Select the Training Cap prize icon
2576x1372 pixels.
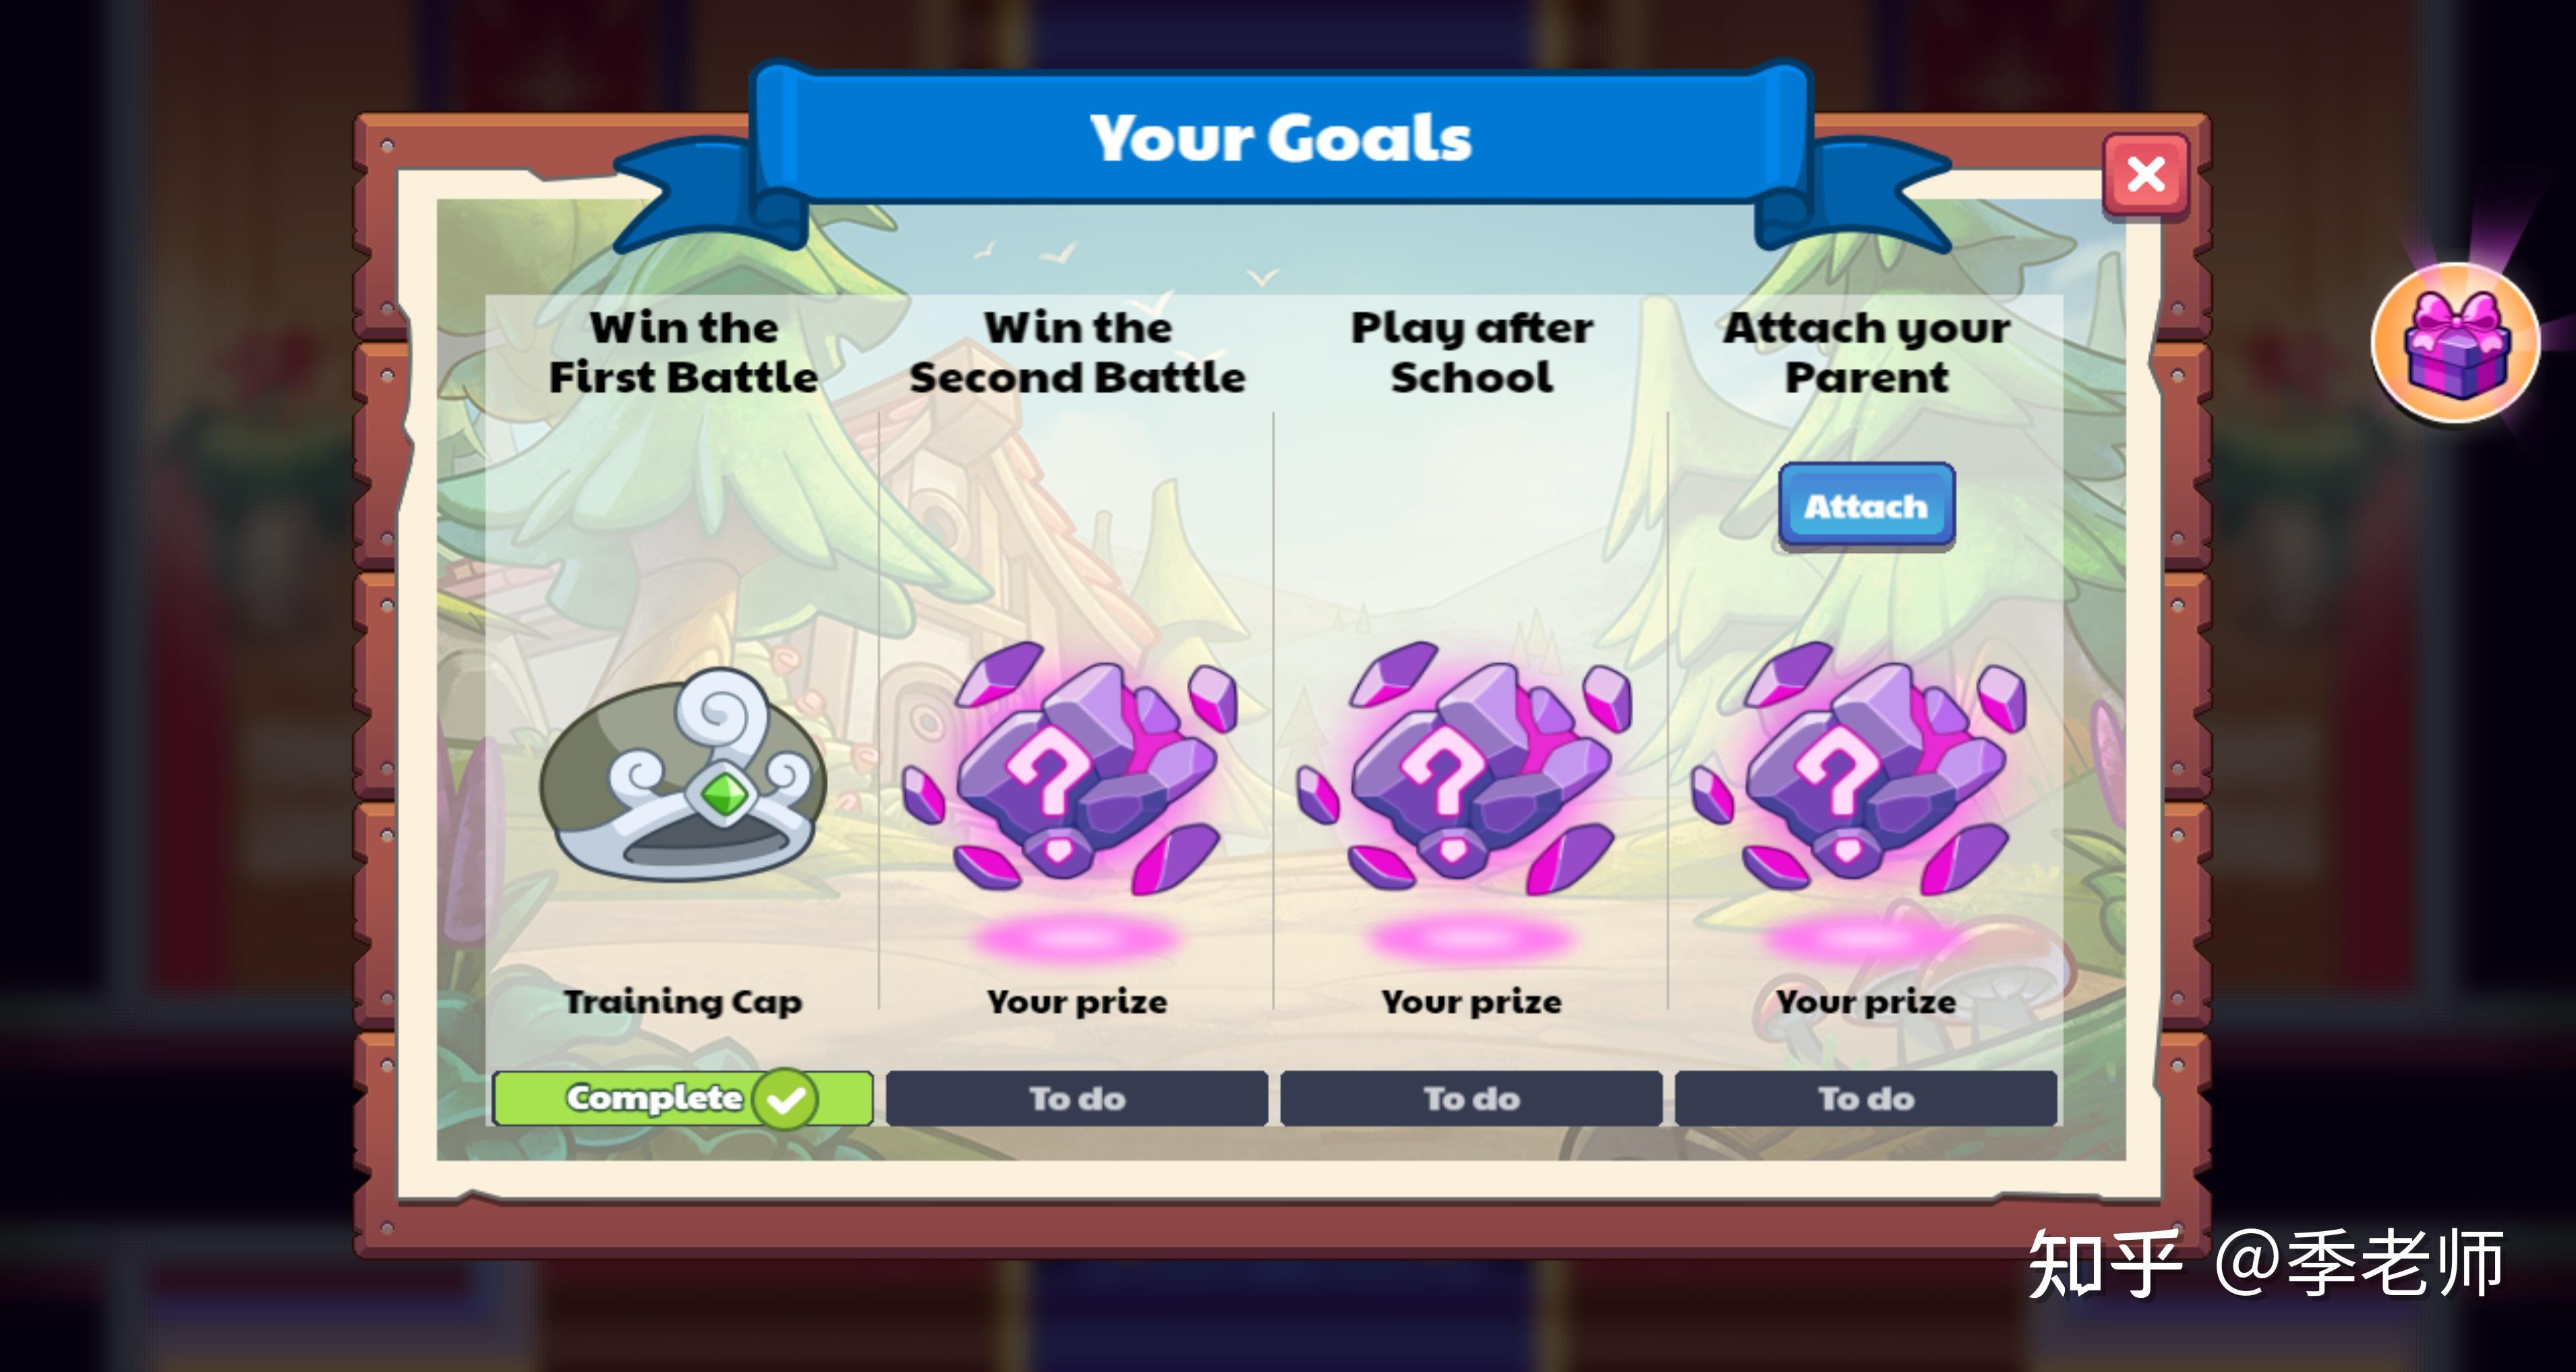coord(684,775)
